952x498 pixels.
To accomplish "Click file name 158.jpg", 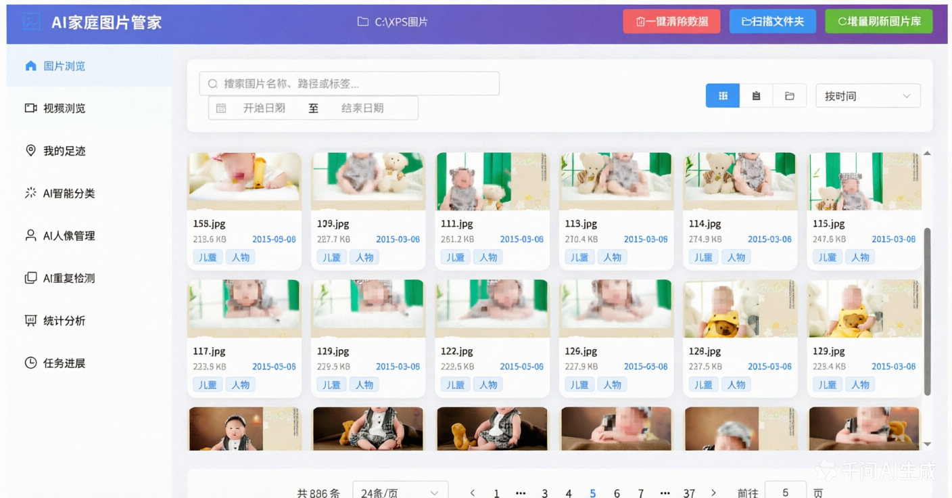I will [210, 224].
